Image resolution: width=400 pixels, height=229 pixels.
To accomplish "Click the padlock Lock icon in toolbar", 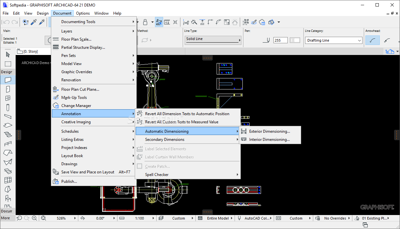I will (146, 22).
